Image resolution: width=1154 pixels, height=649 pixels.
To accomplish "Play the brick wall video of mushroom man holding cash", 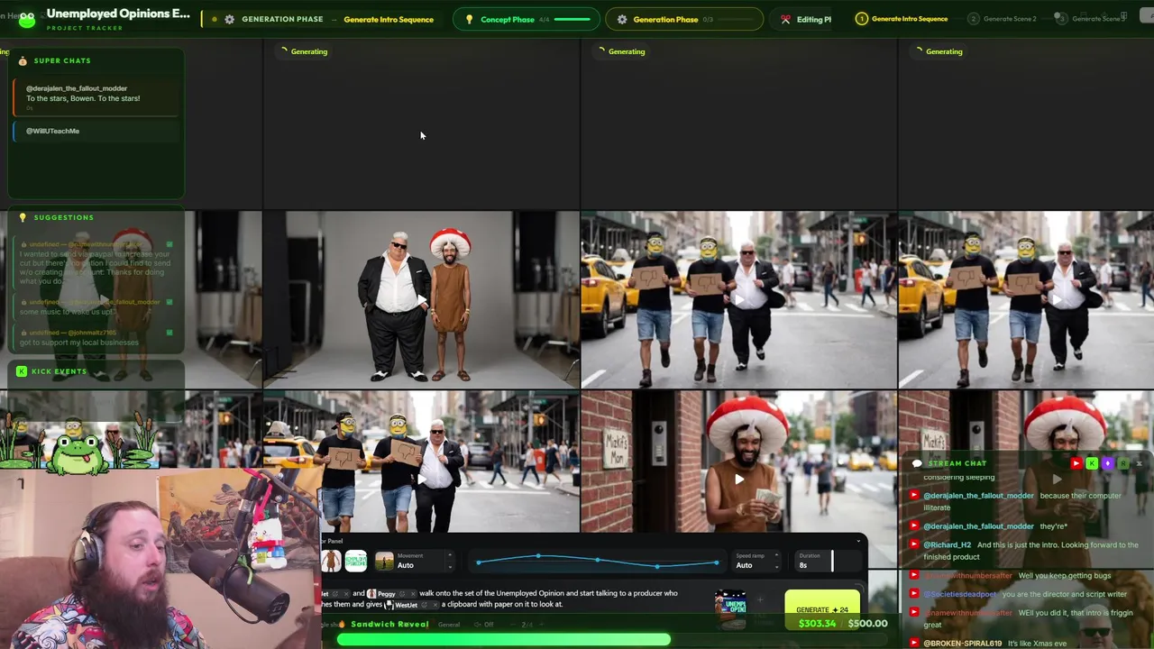I will (x=739, y=480).
